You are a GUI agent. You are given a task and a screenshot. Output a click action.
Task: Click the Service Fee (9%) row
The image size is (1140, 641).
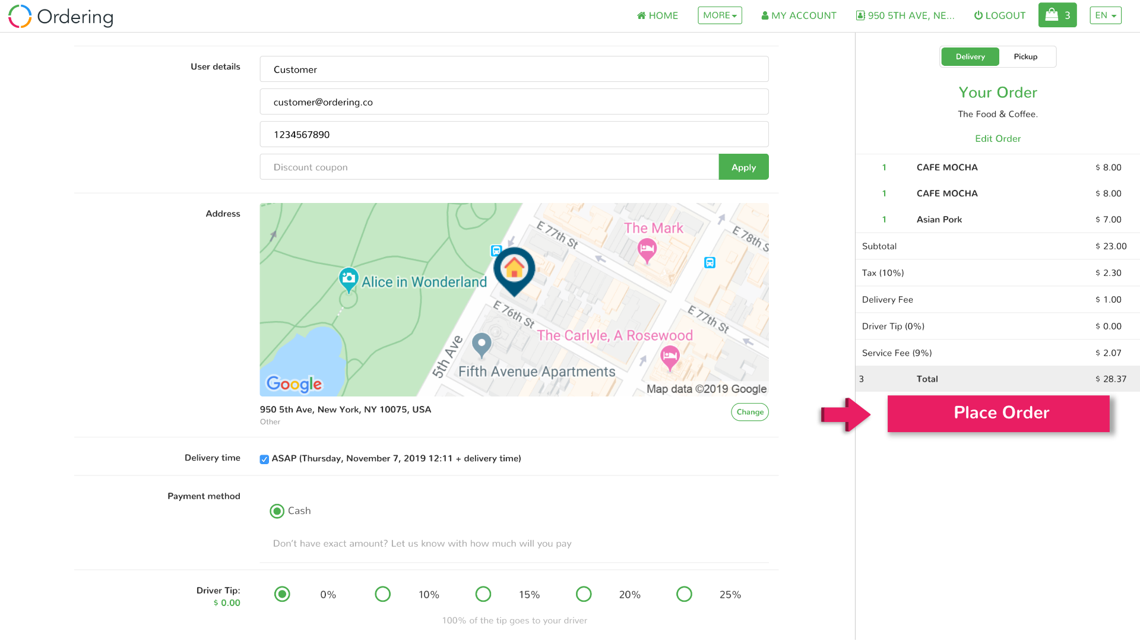[x=997, y=353]
